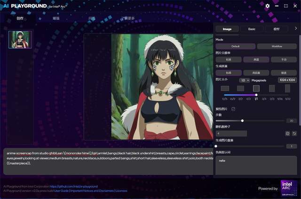Click the 负面提示词 negative prompt box
Image resolution: width=301 pixels, height=199 pixels.
tap(256, 166)
